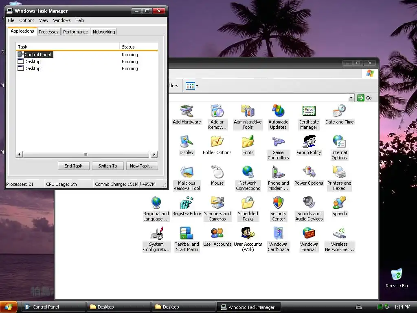Open Registry Editor
This screenshot has height=313, width=417.
187,207
